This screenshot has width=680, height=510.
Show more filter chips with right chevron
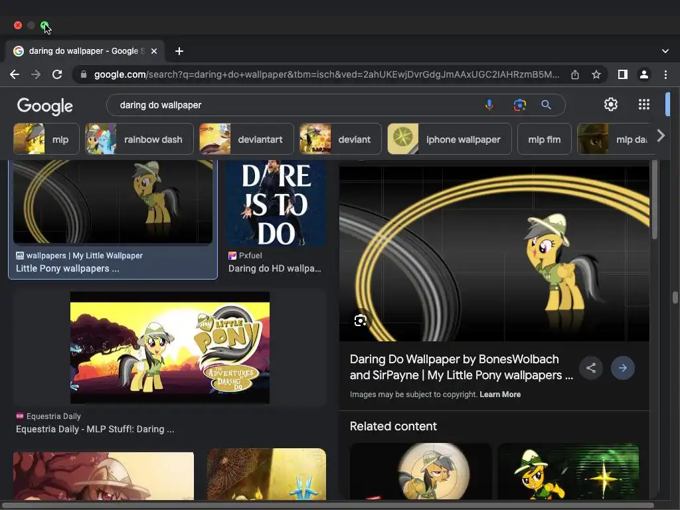661,135
